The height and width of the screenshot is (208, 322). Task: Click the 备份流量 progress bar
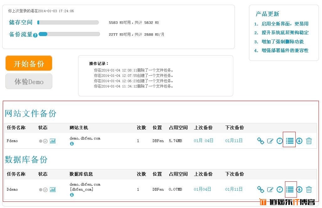(x=69, y=34)
